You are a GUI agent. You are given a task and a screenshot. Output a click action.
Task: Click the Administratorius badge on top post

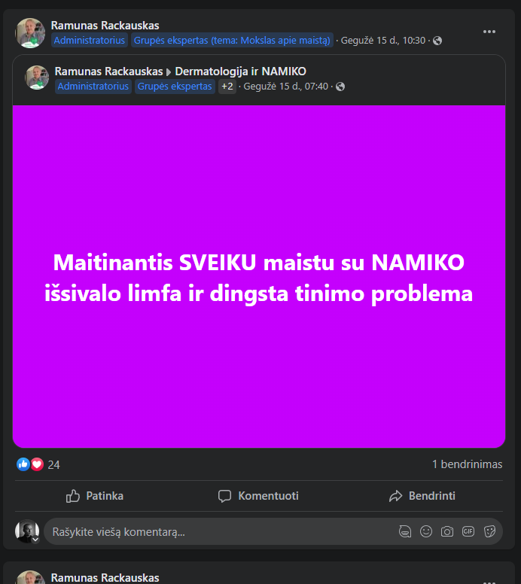click(x=90, y=40)
